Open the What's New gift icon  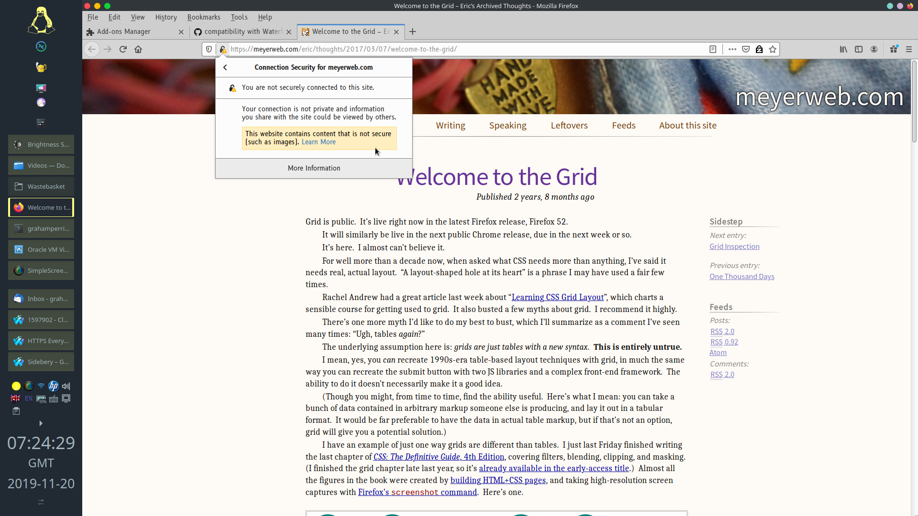(894, 49)
